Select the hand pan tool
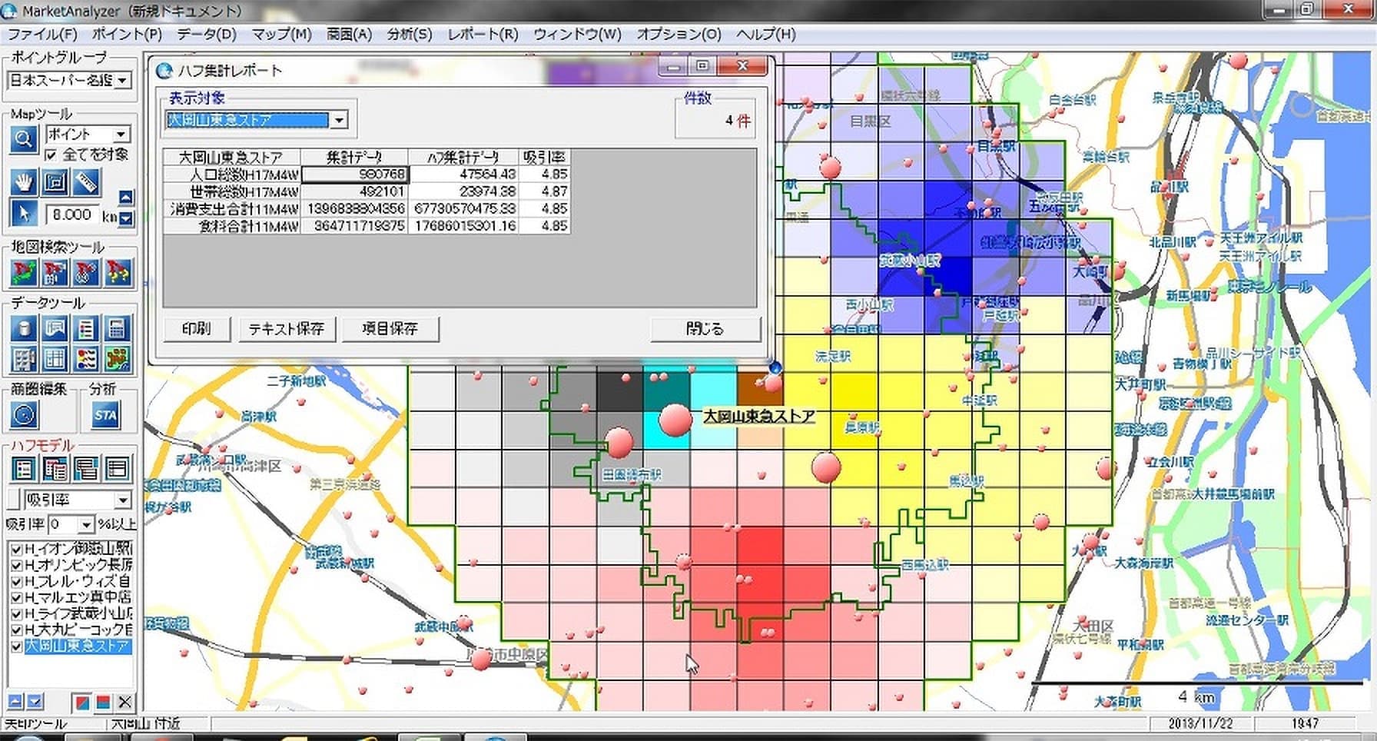The image size is (1377, 741). tap(25, 182)
